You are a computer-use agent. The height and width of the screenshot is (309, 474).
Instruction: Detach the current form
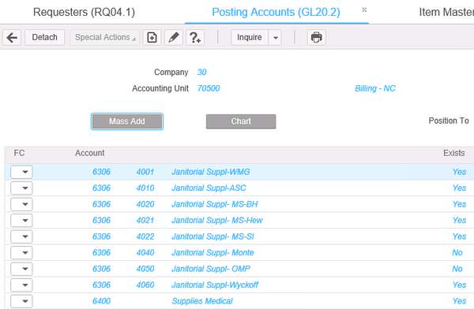[45, 37]
